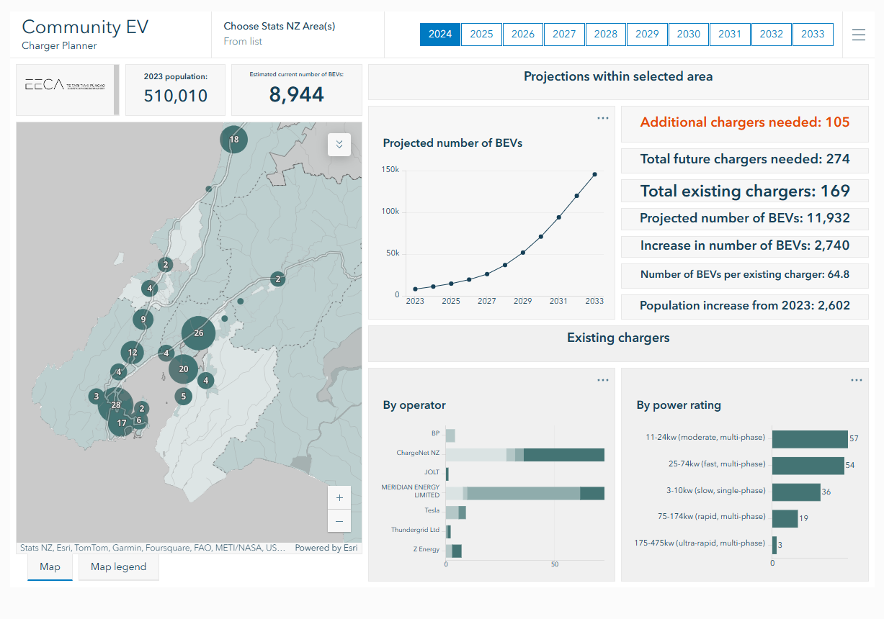Switch to the Map legend tab
Image resolution: width=884 pixels, height=619 pixels.
(118, 567)
